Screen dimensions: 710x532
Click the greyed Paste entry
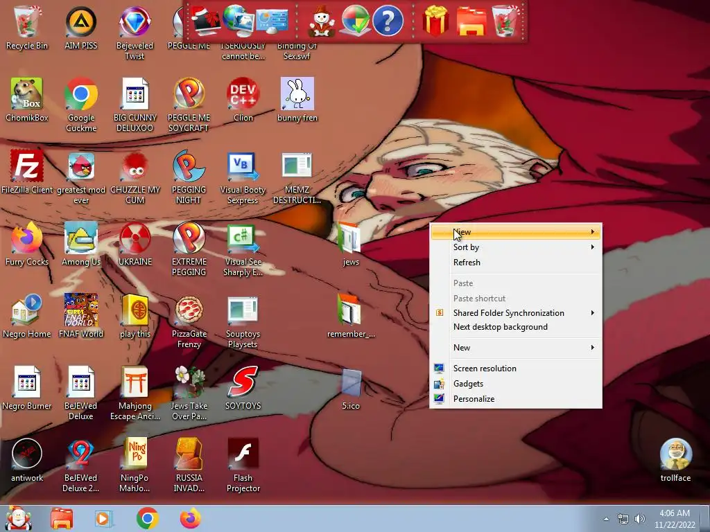[x=516, y=283]
